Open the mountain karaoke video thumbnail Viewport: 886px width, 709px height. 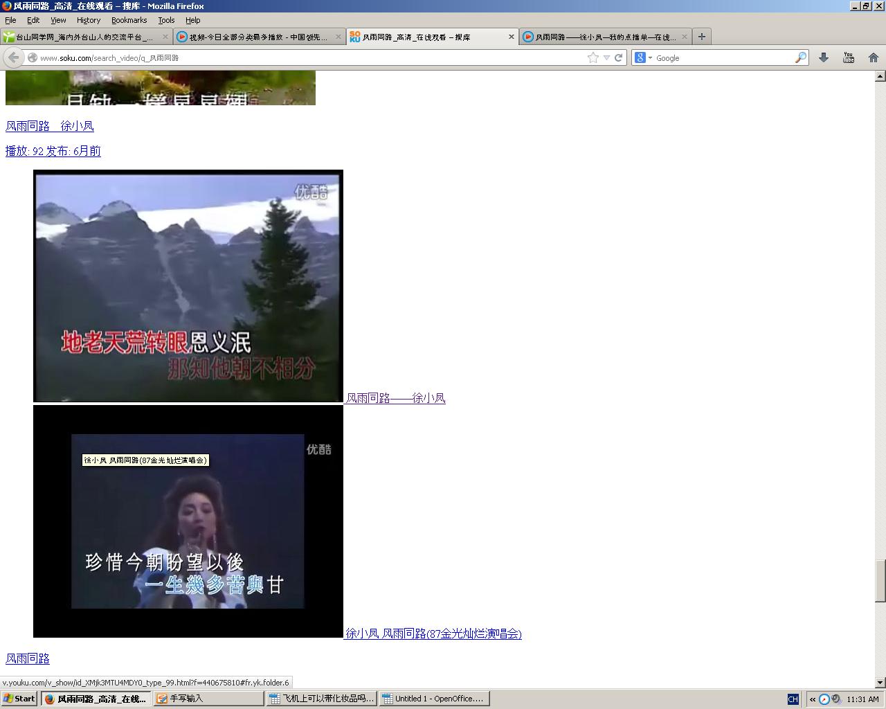pyautogui.click(x=188, y=286)
